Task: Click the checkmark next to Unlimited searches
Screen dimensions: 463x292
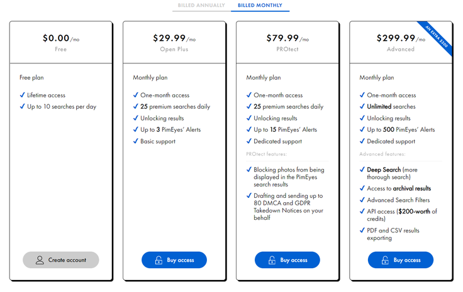Action: pyautogui.click(x=362, y=106)
